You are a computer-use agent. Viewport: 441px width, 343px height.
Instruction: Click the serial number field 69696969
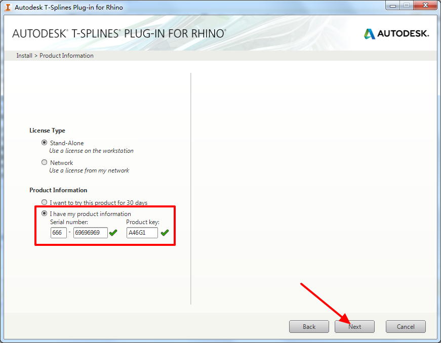click(x=90, y=233)
